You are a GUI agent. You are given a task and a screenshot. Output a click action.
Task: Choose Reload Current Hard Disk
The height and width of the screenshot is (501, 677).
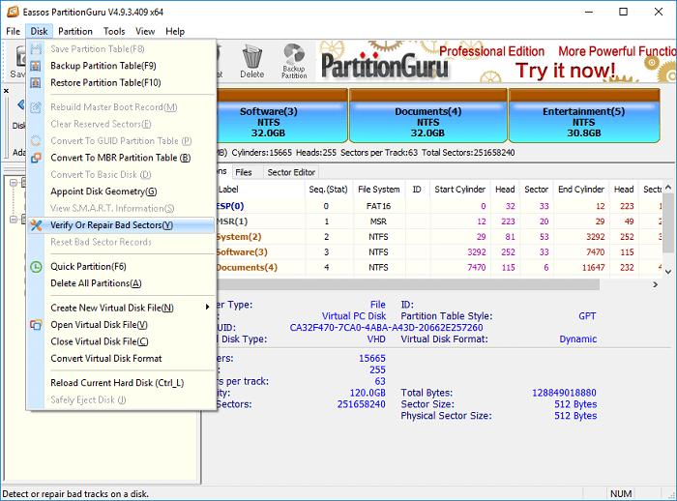pos(121,383)
